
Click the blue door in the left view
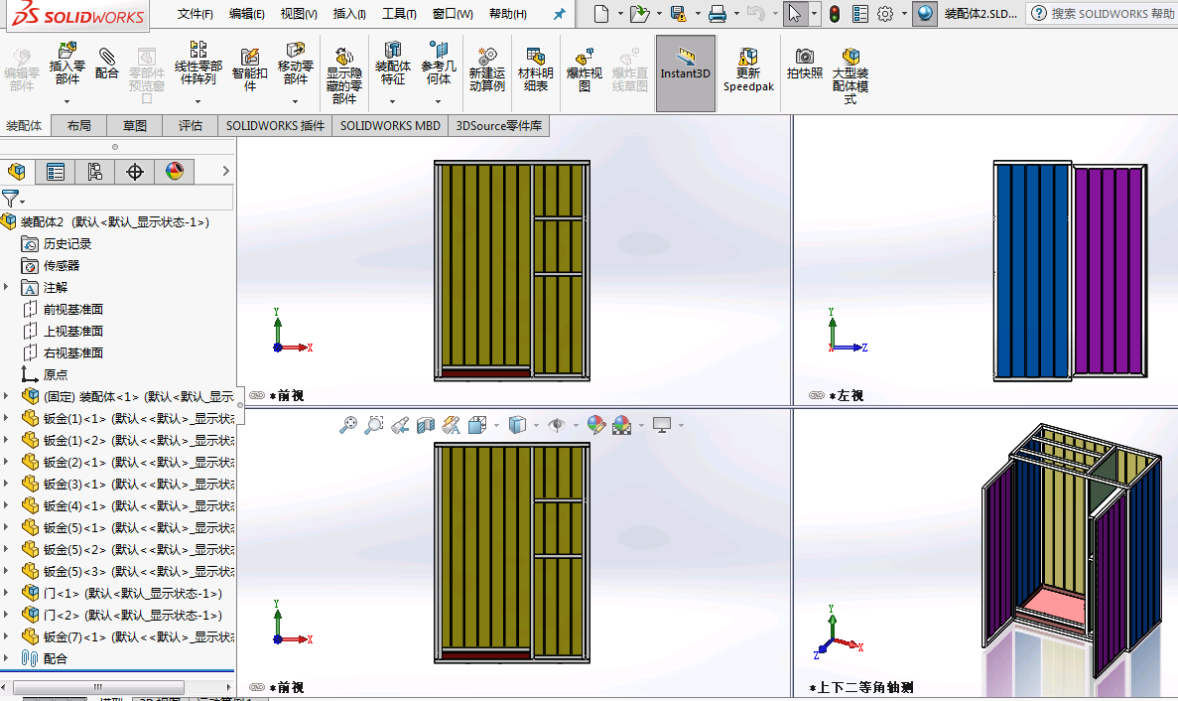(1031, 270)
